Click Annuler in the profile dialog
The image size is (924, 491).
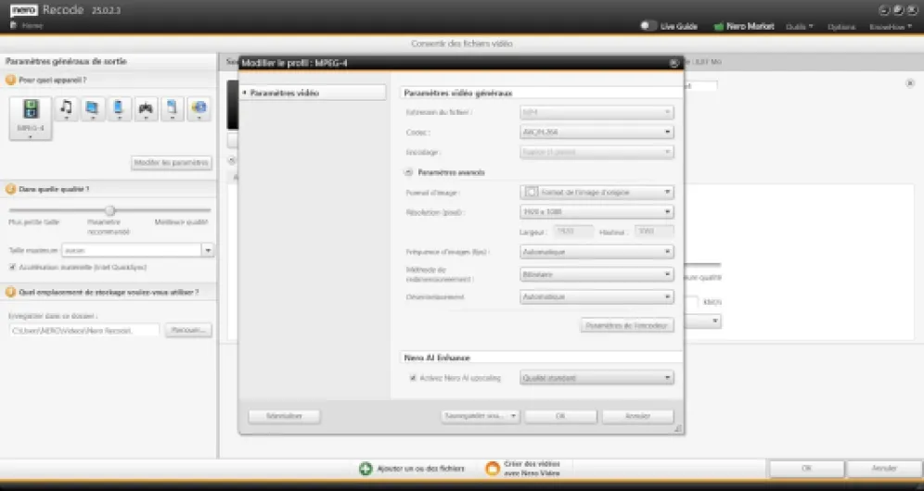point(637,416)
